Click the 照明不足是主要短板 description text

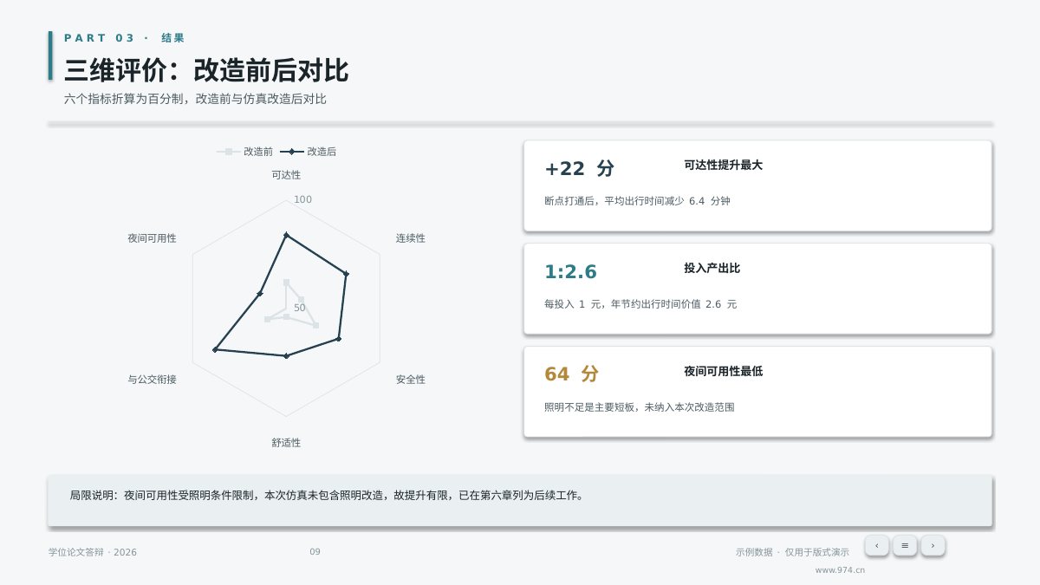tap(640, 406)
